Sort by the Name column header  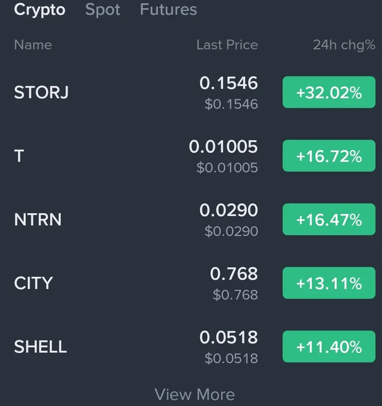pos(33,45)
